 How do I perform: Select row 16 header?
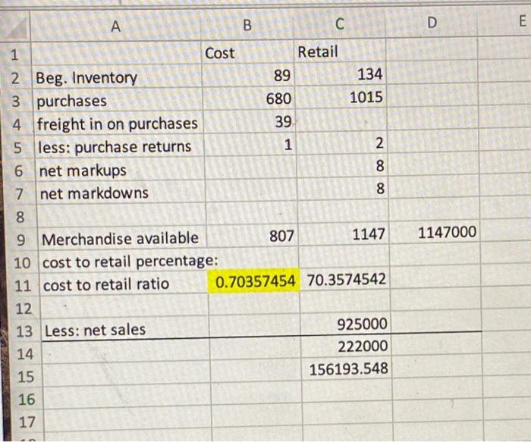click(x=27, y=400)
